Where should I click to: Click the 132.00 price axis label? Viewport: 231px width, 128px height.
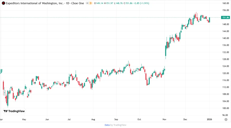226,52
